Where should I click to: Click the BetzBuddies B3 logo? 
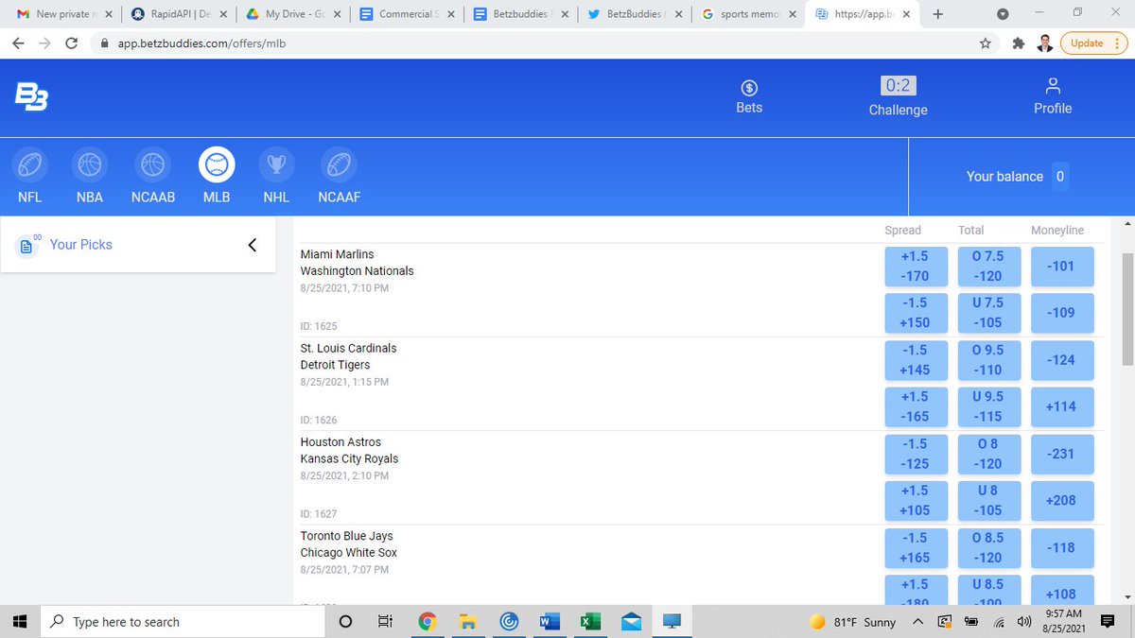click(30, 96)
